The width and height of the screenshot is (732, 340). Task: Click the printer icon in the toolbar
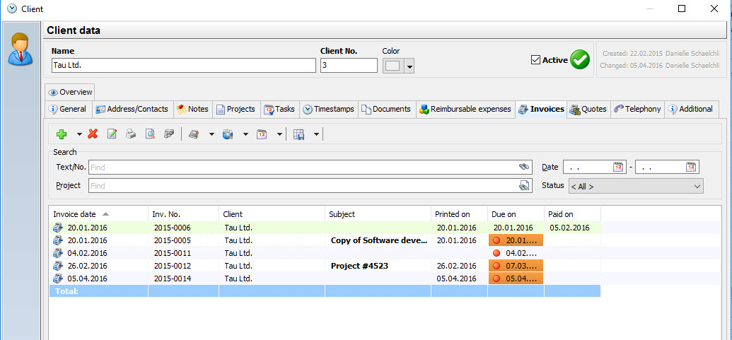131,134
